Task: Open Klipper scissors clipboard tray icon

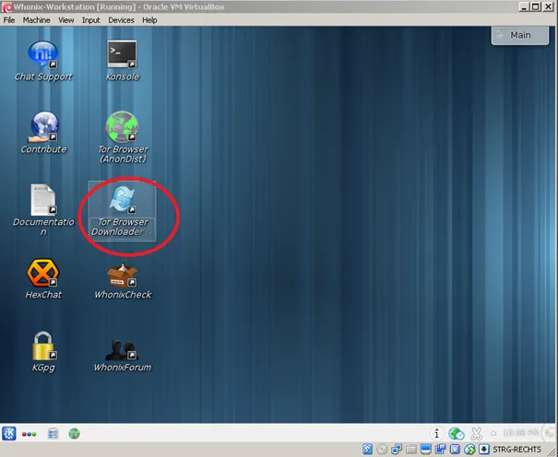Action: pyautogui.click(x=476, y=433)
